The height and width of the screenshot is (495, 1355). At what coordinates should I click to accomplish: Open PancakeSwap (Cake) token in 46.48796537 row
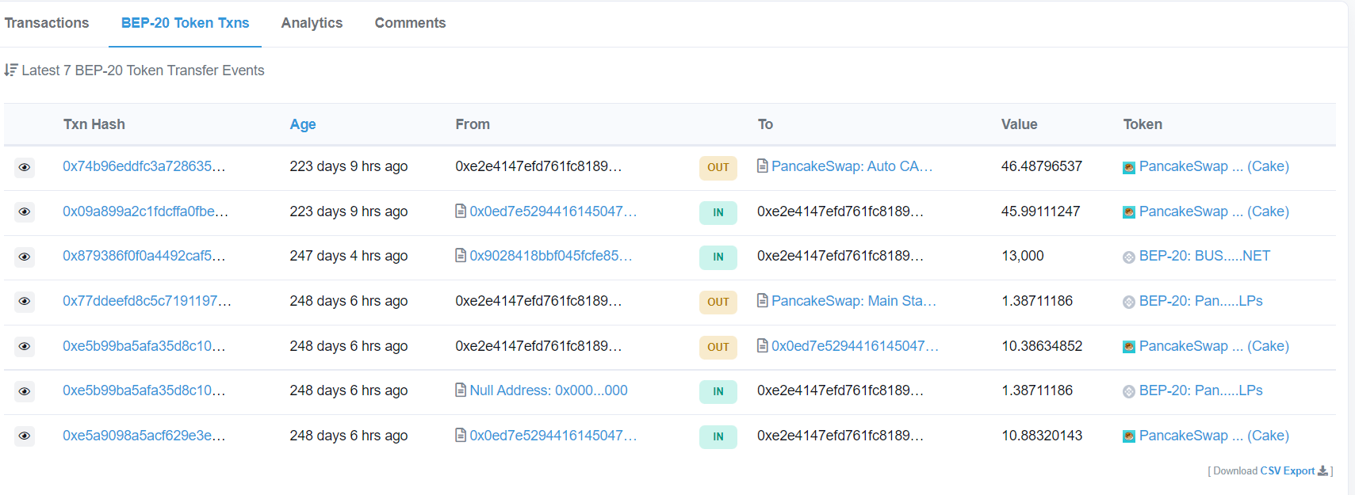(1214, 166)
